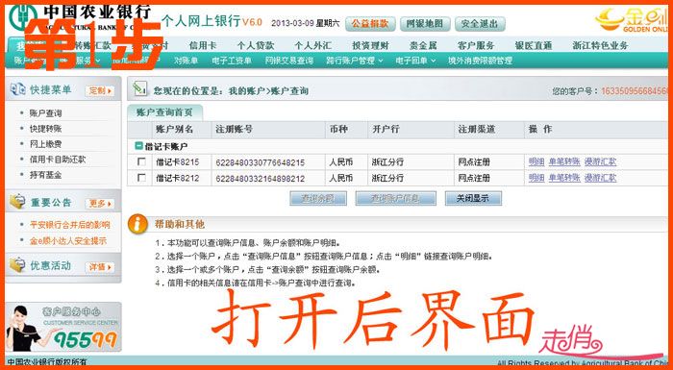Switch to the 账户查询首页 tab
Viewport: 673px width, 370px height.
click(164, 112)
